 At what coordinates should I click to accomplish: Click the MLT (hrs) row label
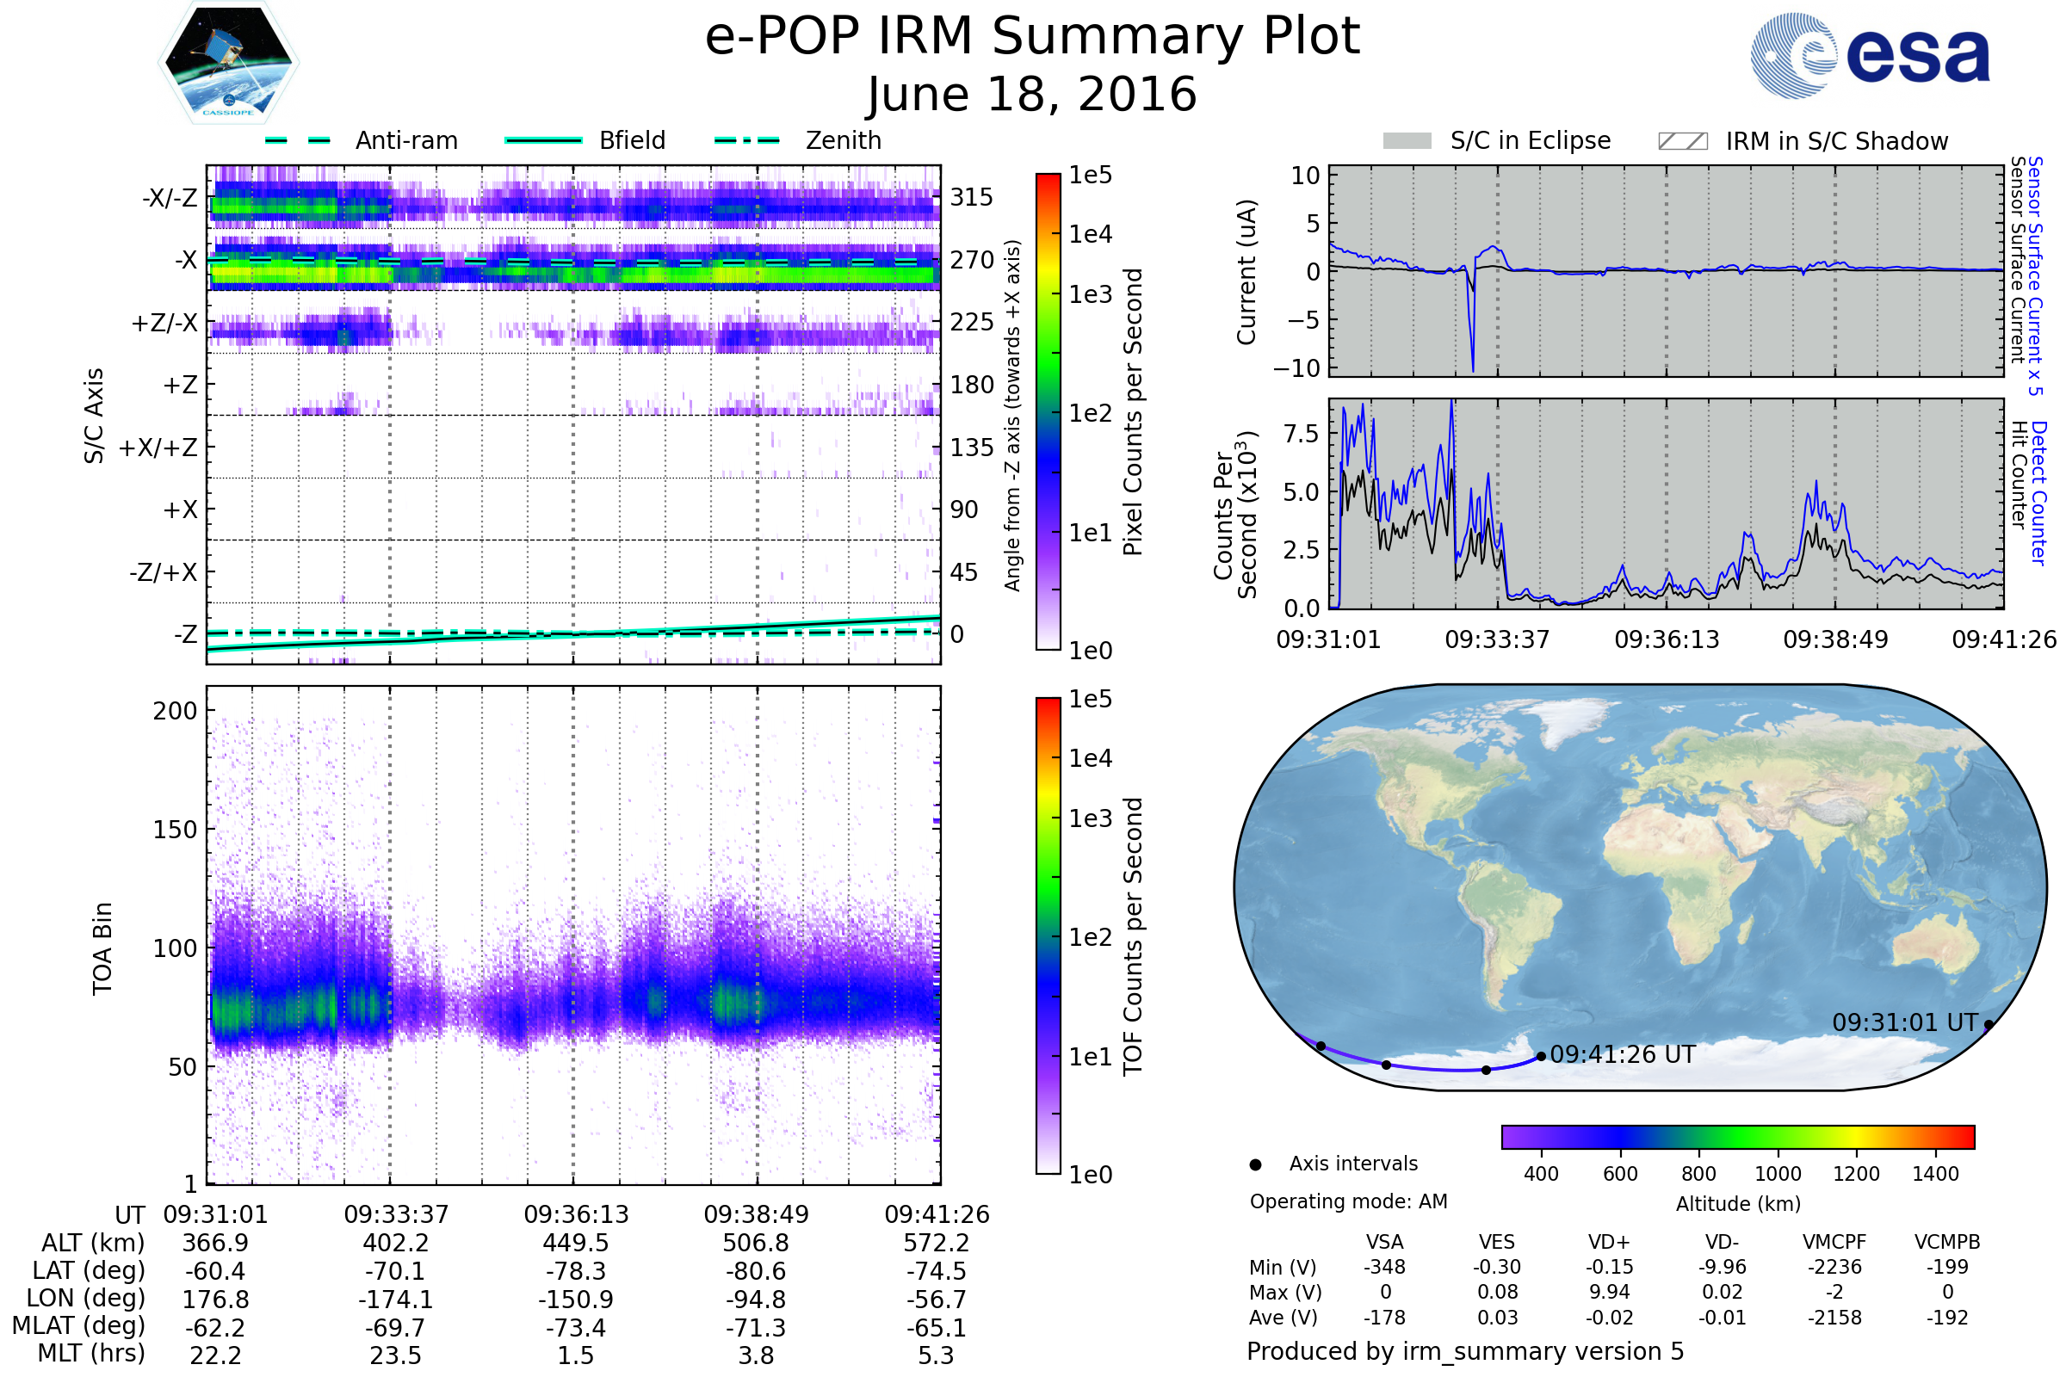pos(90,1353)
